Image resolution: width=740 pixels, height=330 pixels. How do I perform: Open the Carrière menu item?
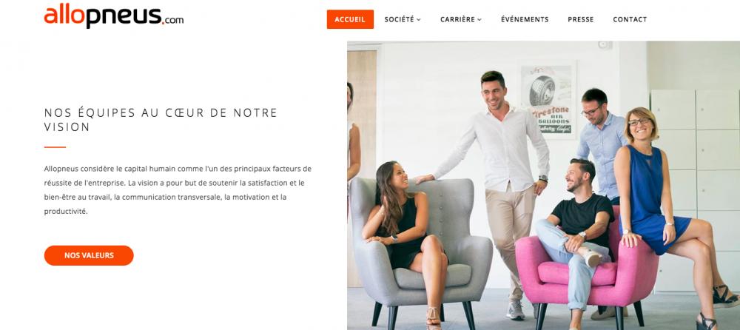click(458, 19)
